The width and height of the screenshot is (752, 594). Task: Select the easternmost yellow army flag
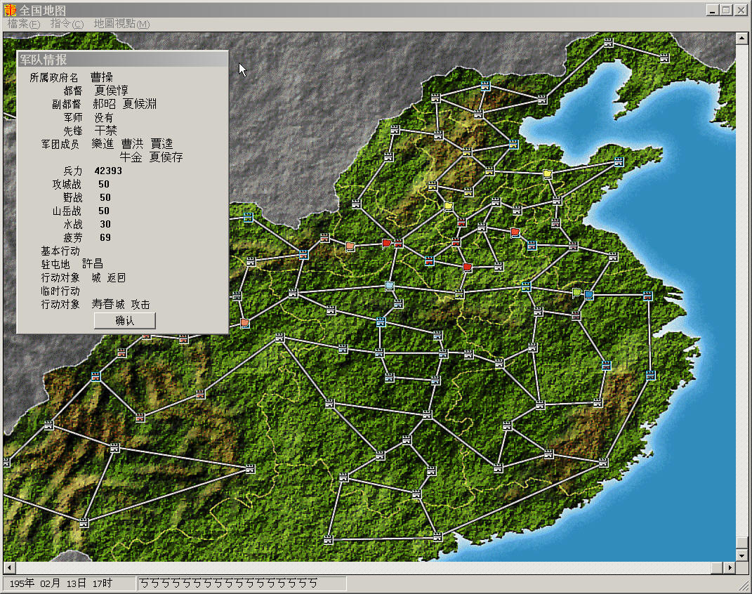pos(548,173)
